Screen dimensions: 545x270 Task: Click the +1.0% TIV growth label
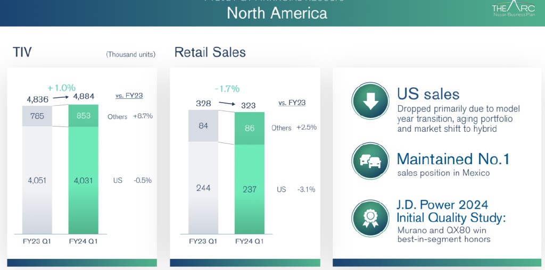(x=61, y=88)
